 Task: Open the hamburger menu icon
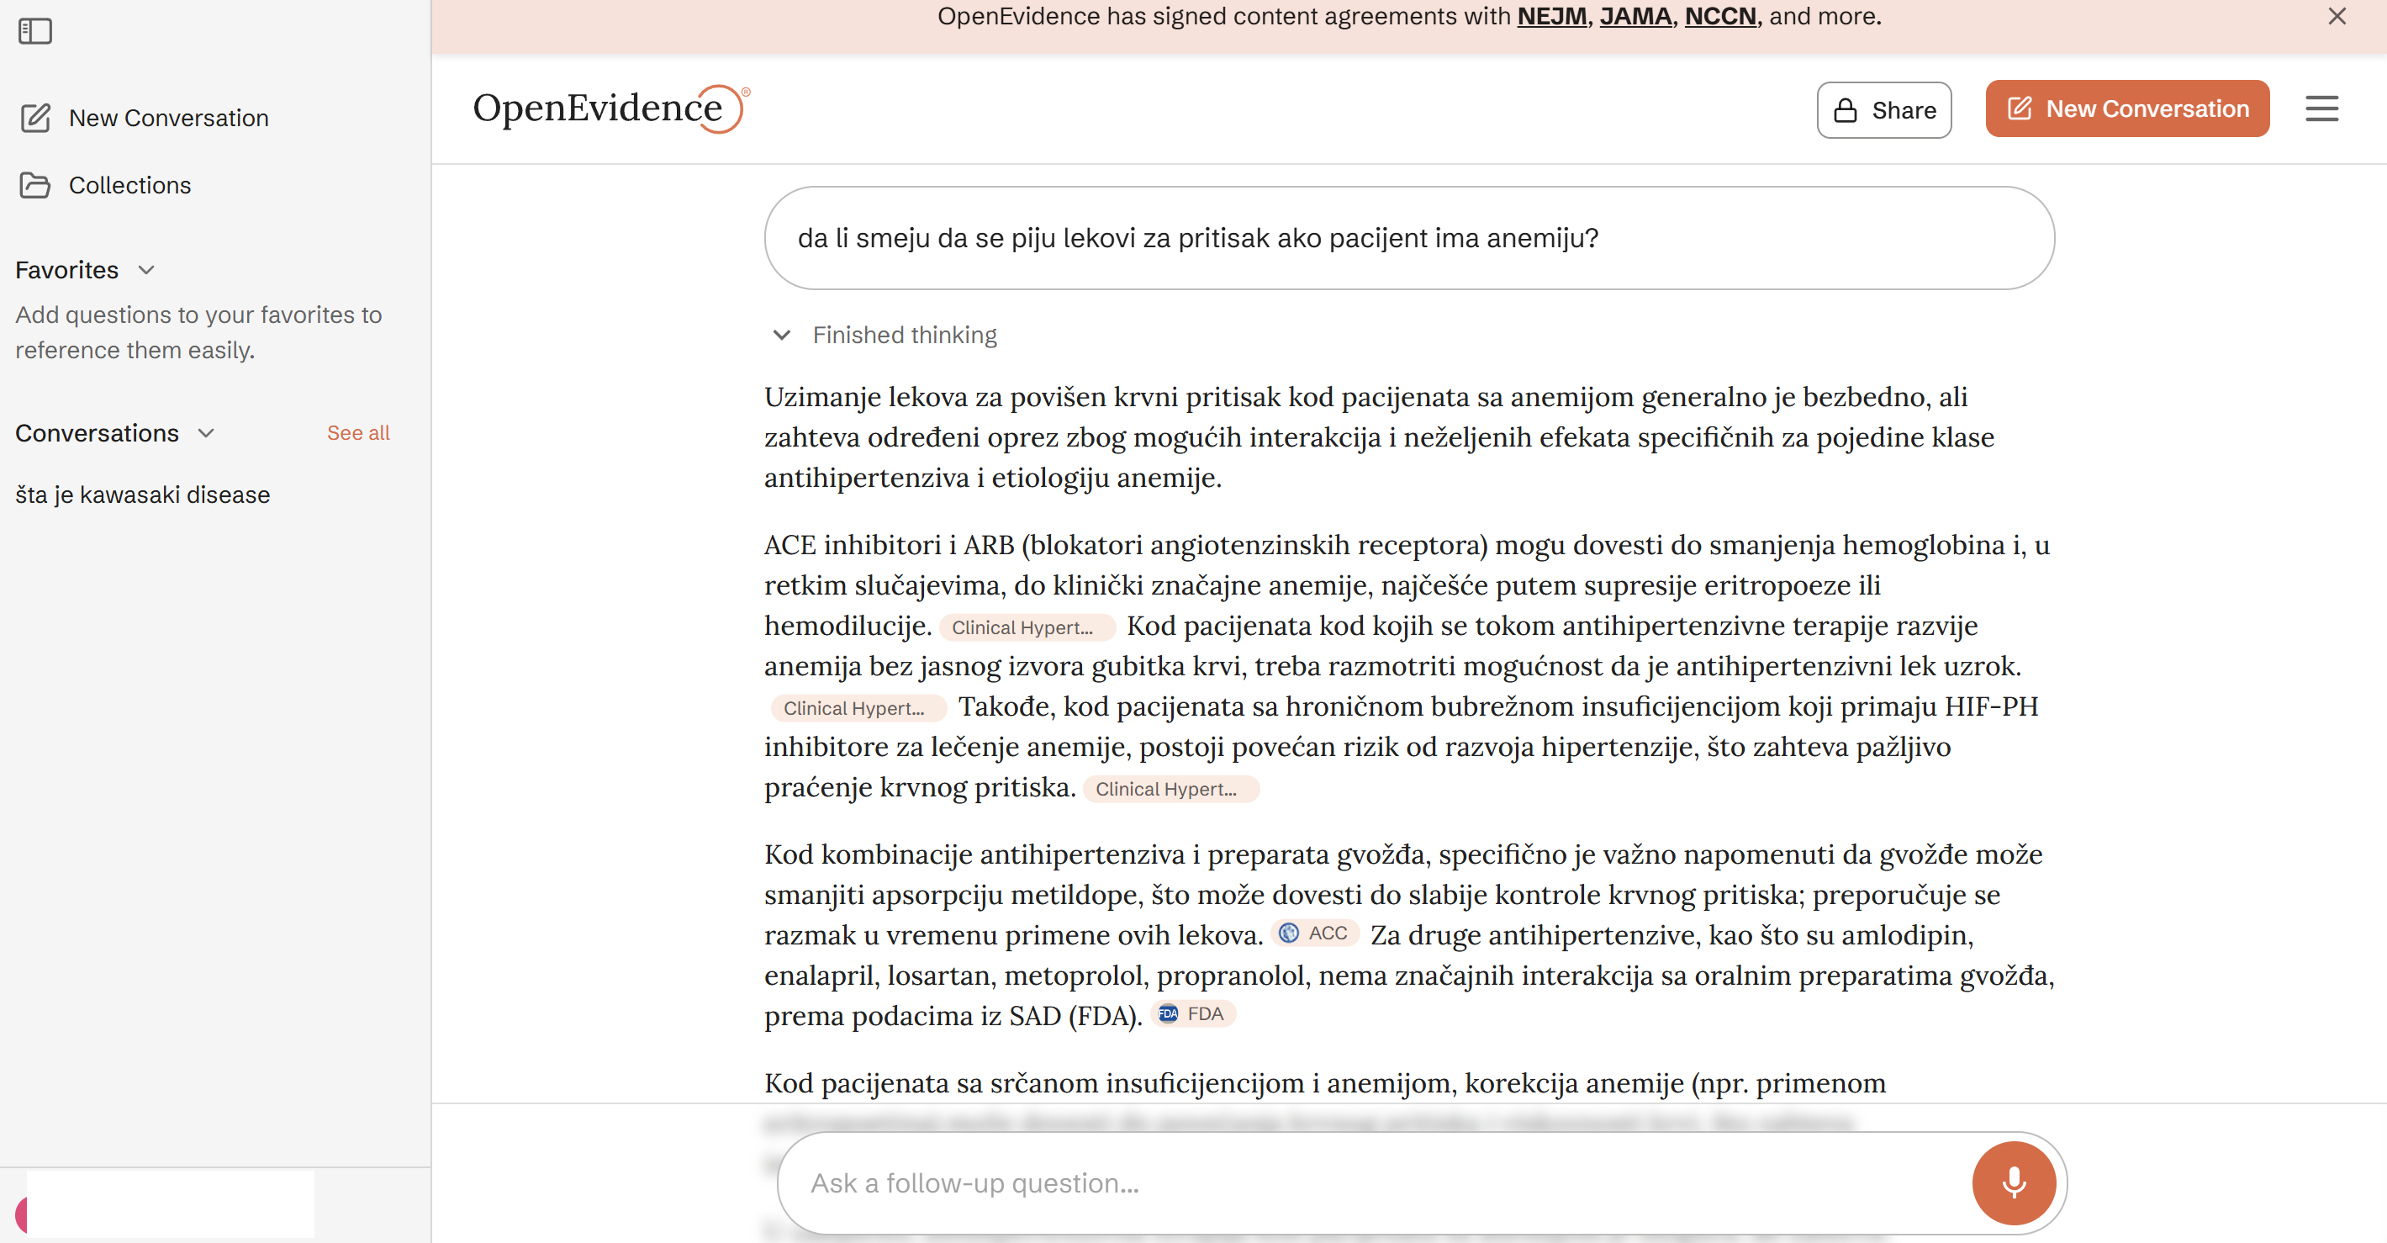2321,109
